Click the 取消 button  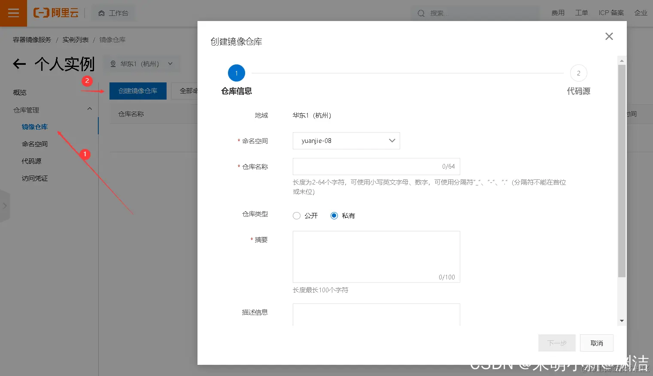596,343
